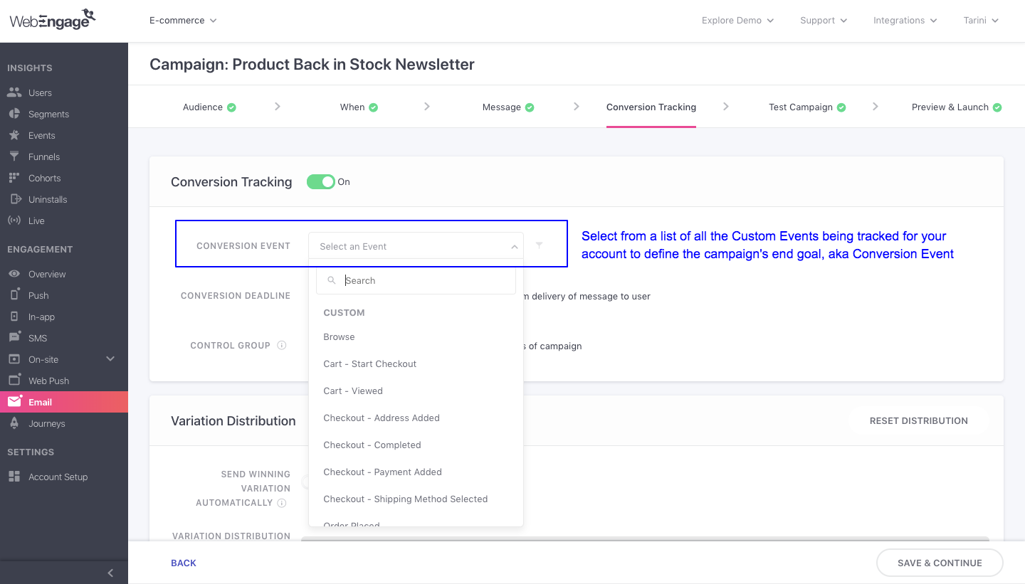Open Cohorts in the sidebar
Screen dimensions: 1025x584
tap(64, 178)
